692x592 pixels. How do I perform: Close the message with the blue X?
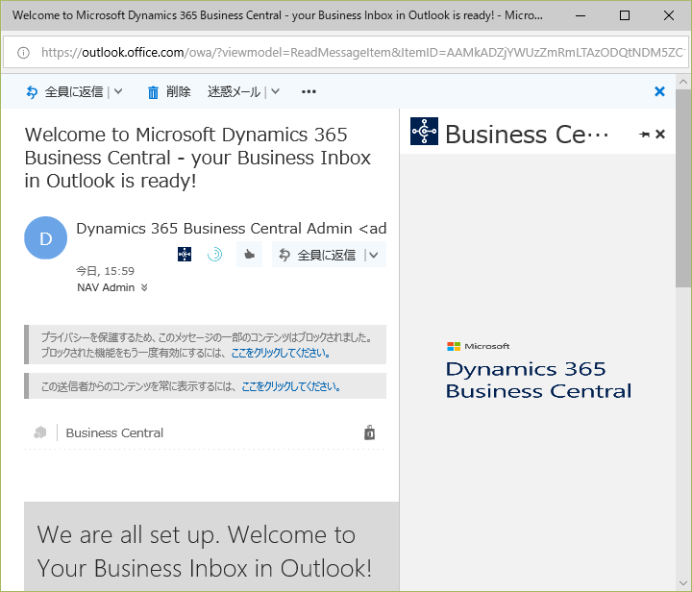(x=659, y=91)
